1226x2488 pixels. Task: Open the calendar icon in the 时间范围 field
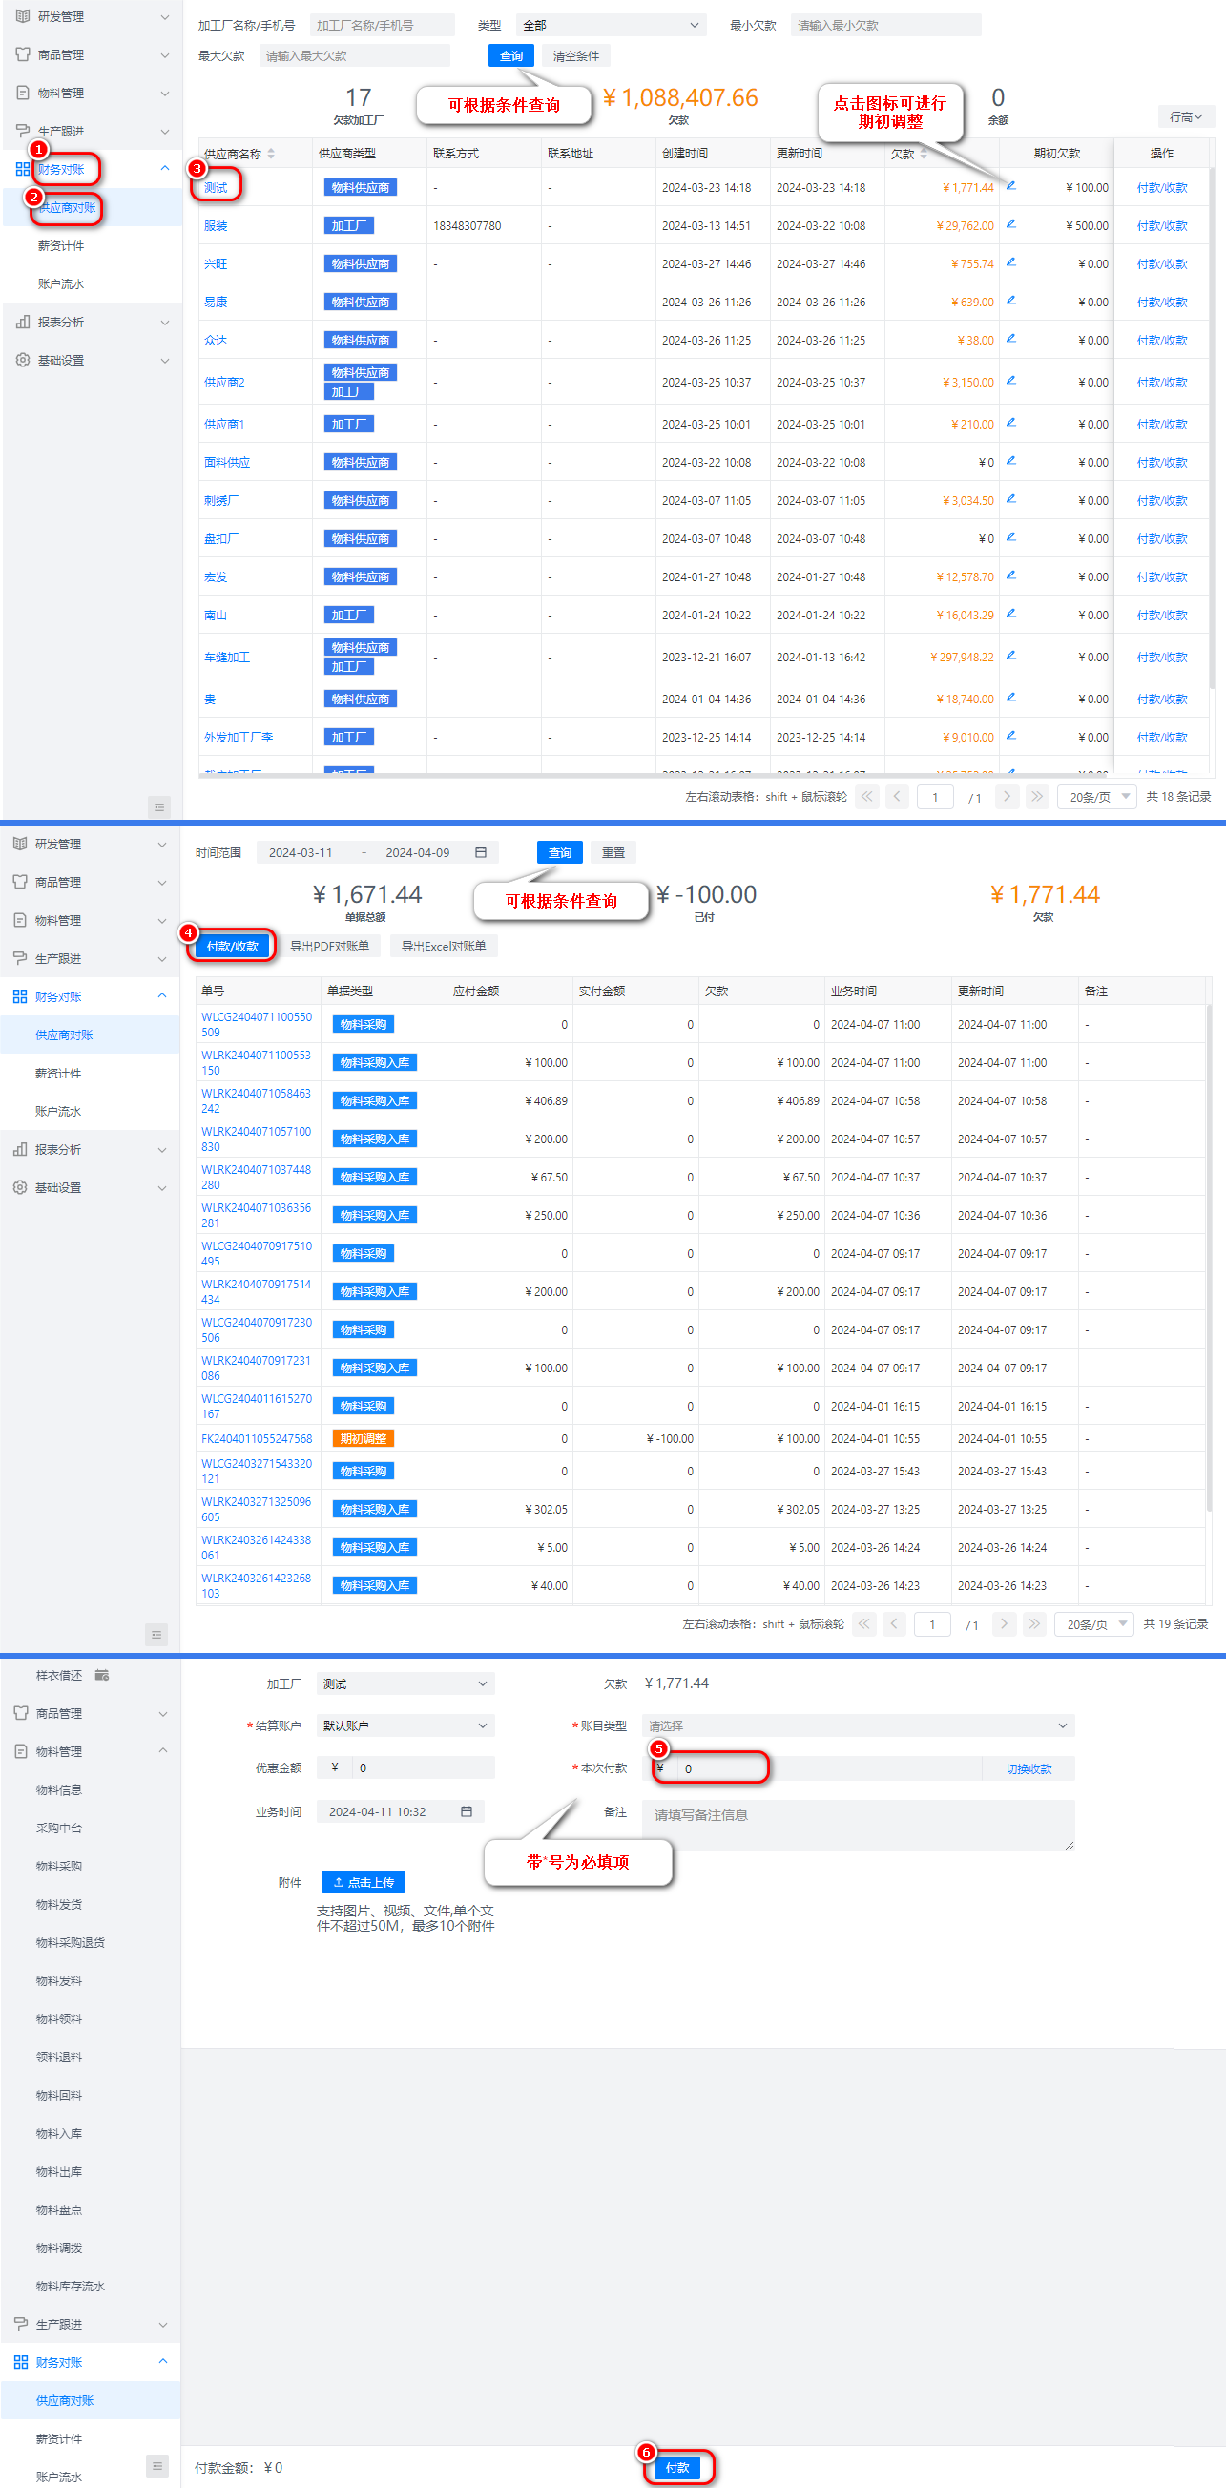pos(481,853)
